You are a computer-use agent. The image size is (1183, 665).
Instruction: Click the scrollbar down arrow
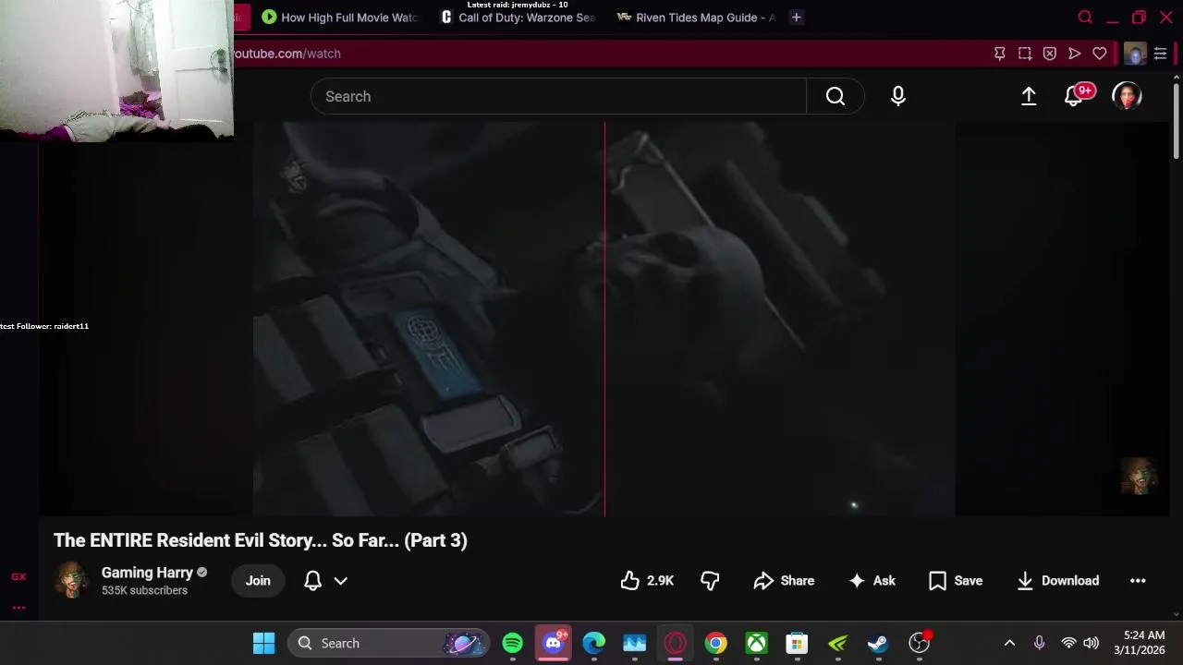click(x=1176, y=614)
